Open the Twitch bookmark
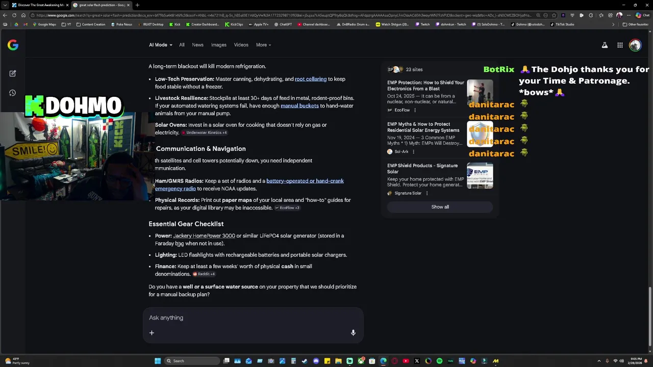Image resolution: width=653 pixels, height=367 pixels. [x=422, y=24]
